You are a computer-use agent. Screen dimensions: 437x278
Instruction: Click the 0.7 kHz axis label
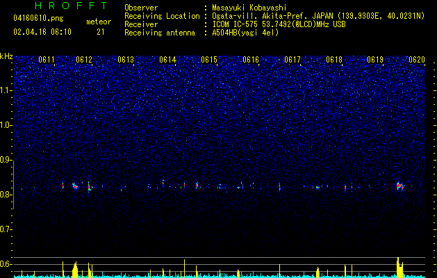(6, 229)
